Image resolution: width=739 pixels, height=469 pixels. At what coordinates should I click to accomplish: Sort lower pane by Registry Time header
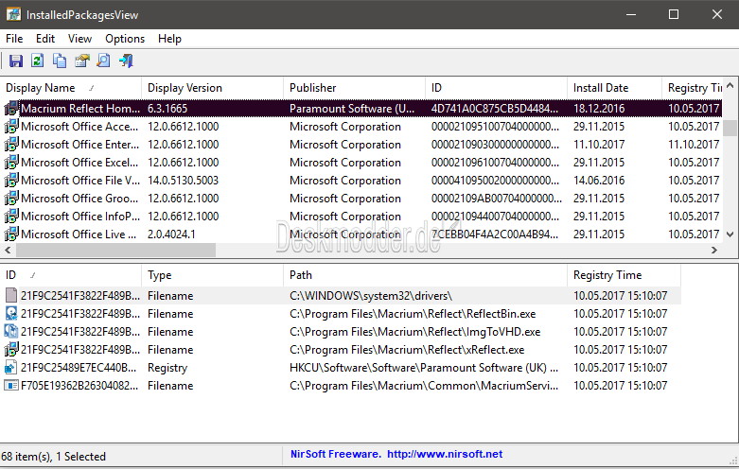pyautogui.click(x=624, y=275)
